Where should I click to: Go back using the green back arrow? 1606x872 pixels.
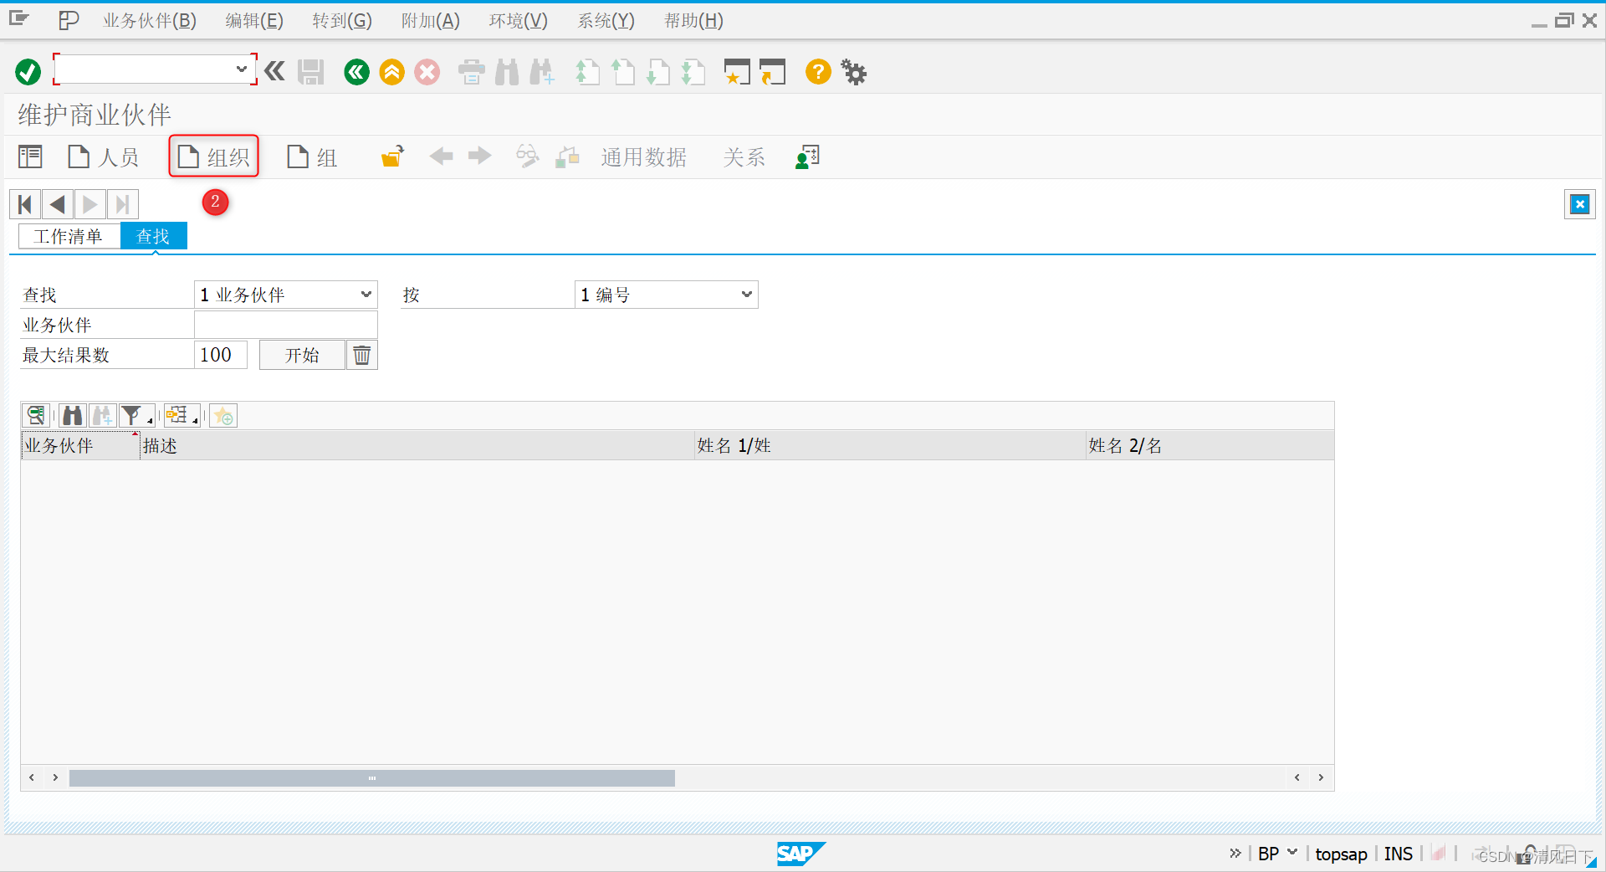tap(355, 72)
